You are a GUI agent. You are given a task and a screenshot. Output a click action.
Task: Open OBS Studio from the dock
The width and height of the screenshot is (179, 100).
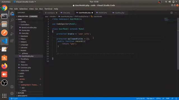click(4, 83)
